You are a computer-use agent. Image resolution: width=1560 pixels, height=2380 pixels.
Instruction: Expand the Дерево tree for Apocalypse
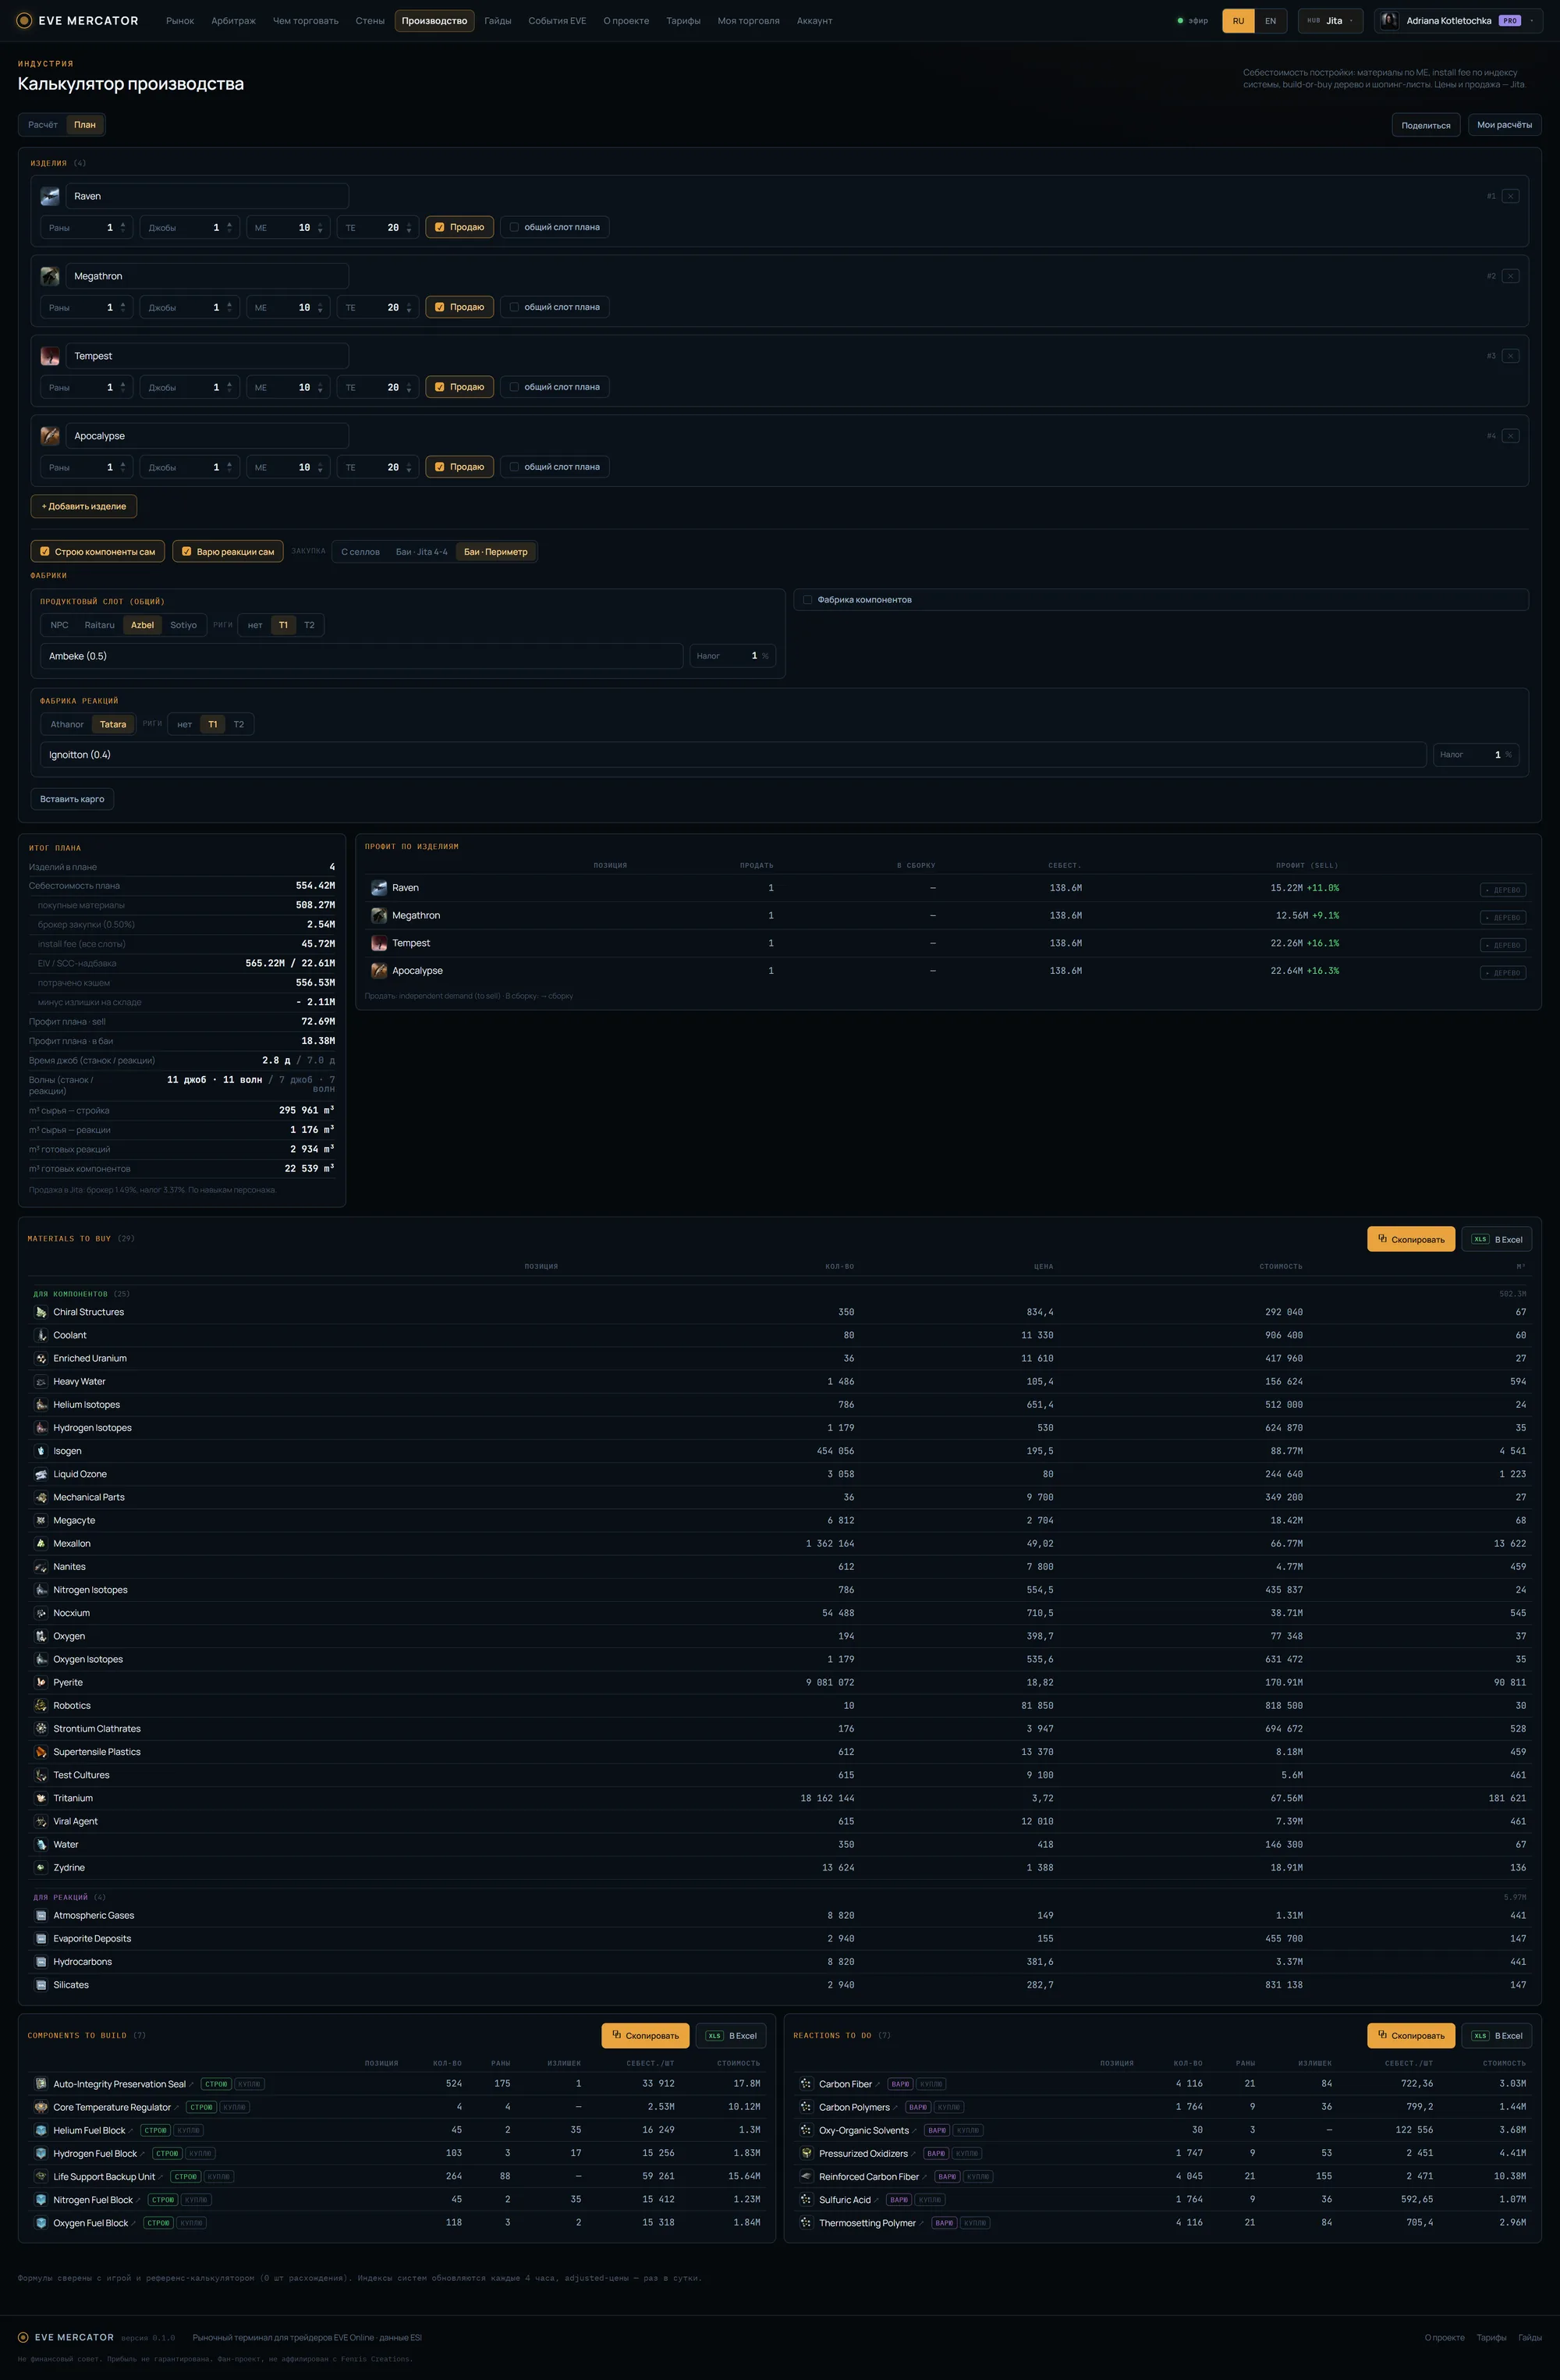click(x=1502, y=973)
